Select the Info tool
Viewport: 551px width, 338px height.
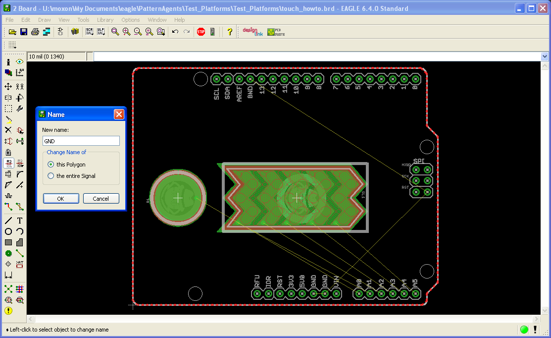[x=8, y=62]
